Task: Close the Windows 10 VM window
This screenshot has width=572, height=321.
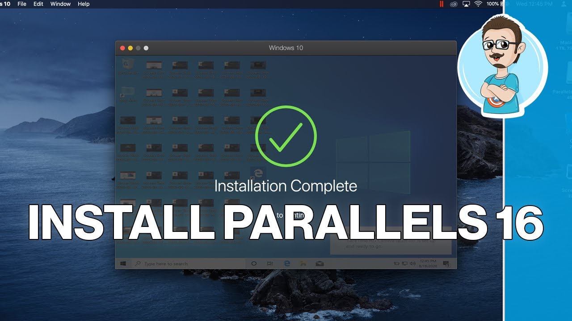Action: tap(122, 48)
